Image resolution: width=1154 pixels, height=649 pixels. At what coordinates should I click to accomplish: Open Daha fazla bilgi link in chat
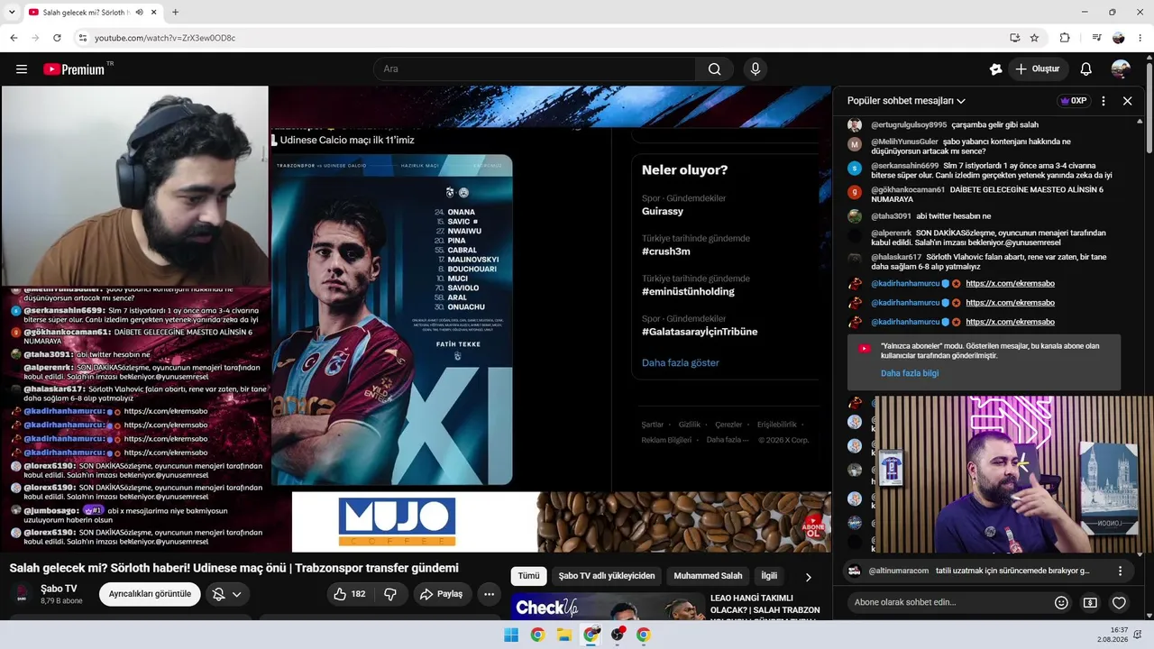coord(910,373)
